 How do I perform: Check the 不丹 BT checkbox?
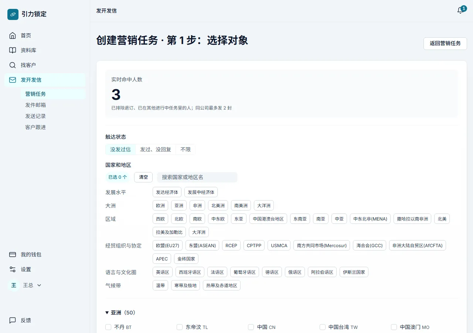click(108, 327)
